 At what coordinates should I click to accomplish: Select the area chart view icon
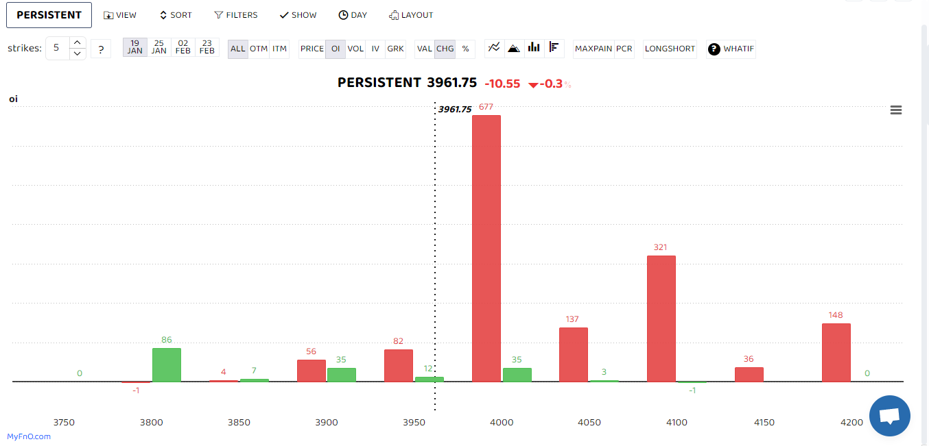(x=514, y=48)
